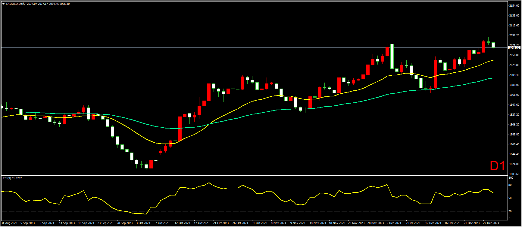Click the 2112.60 price axis label
This screenshot has width=522, height=227.
[x=514, y=26]
